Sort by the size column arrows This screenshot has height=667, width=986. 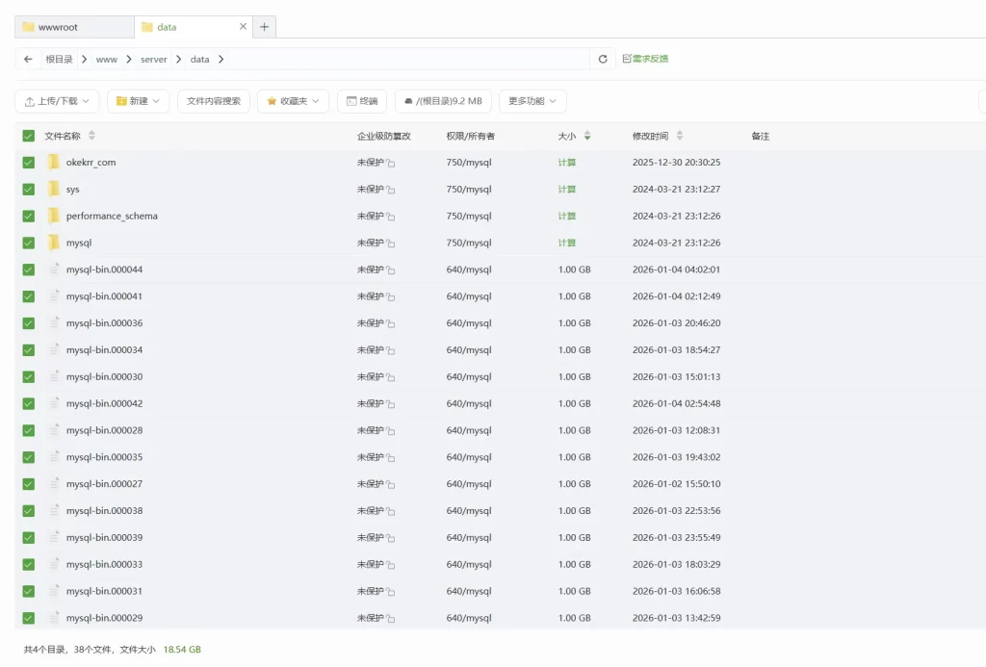pyautogui.click(x=587, y=137)
